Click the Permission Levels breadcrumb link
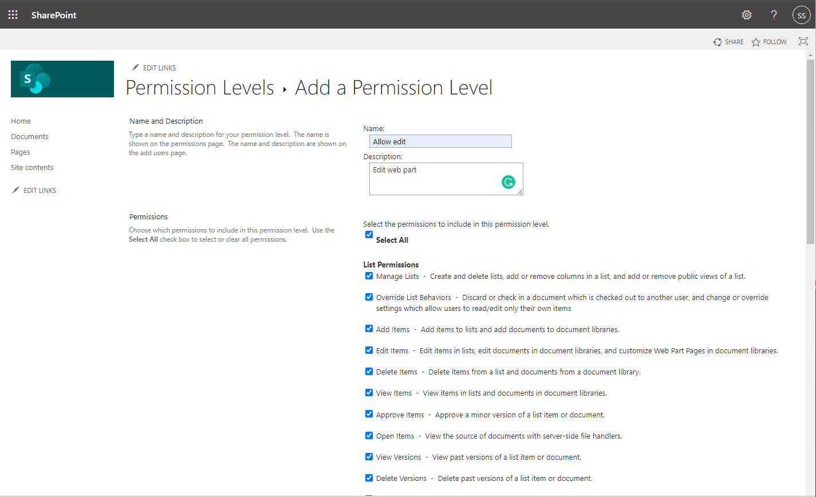Viewport: 816px width, 497px height. 200,88
